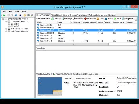Screen dimensions: 139x104
Task: Switch to the Virtual Network Manager tab
Action: (61, 15)
